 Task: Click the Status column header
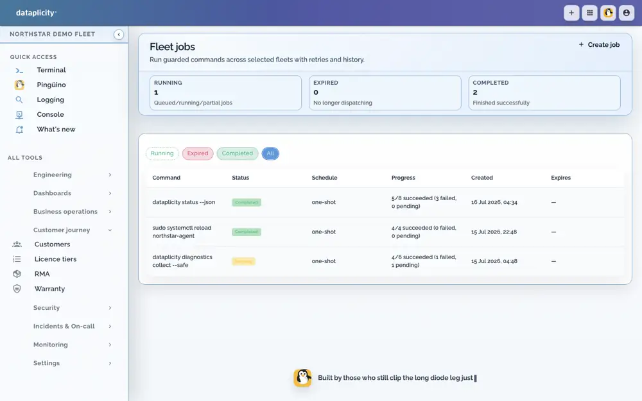pos(240,178)
